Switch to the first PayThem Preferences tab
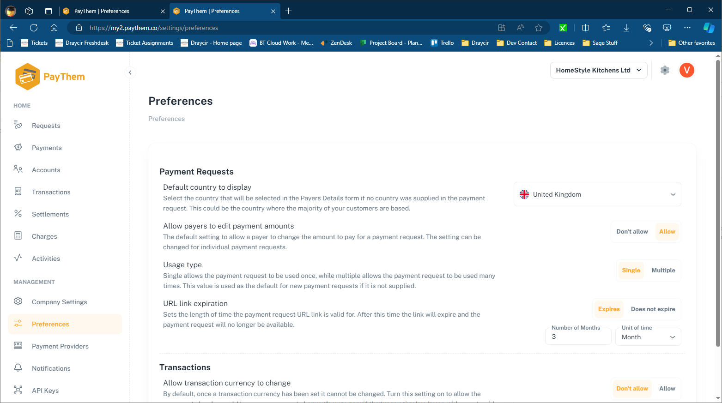722x403 pixels. (114, 11)
